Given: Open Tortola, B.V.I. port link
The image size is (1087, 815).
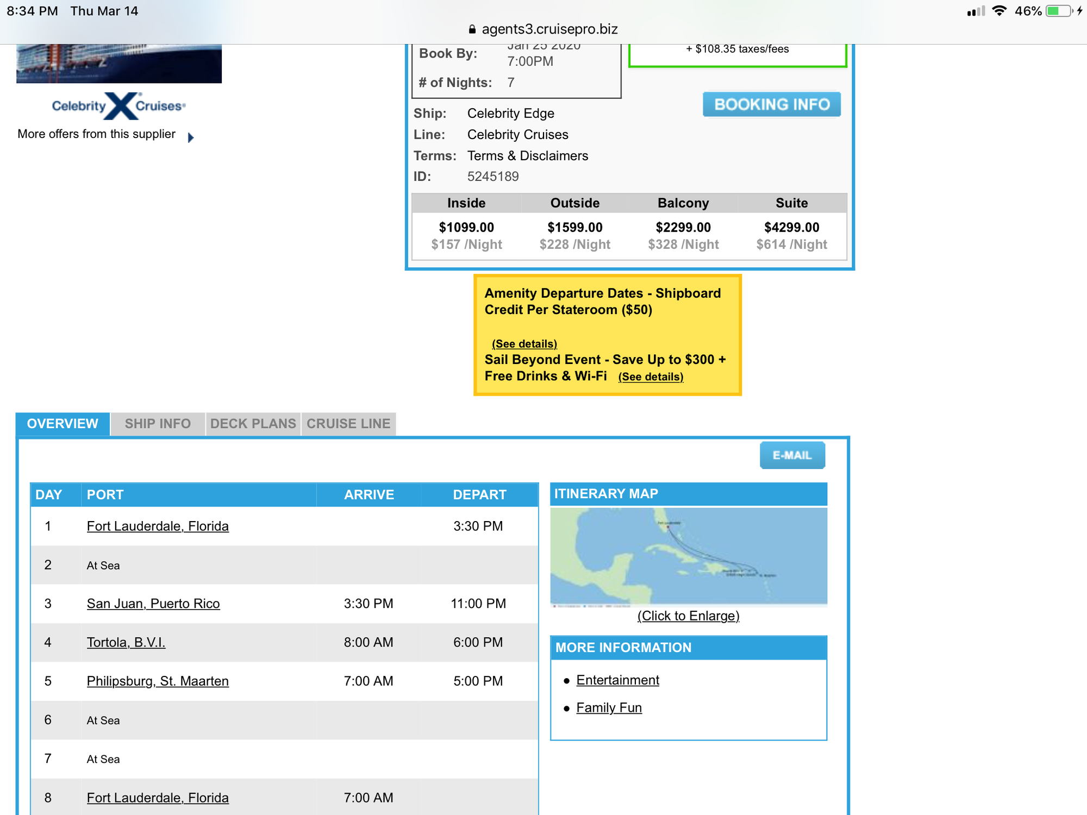Looking at the screenshot, I should pos(126,642).
